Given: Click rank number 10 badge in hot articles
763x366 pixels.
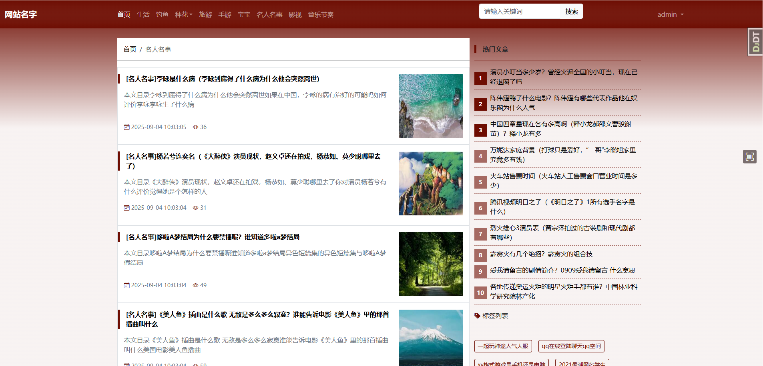Looking at the screenshot, I should click(x=480, y=292).
